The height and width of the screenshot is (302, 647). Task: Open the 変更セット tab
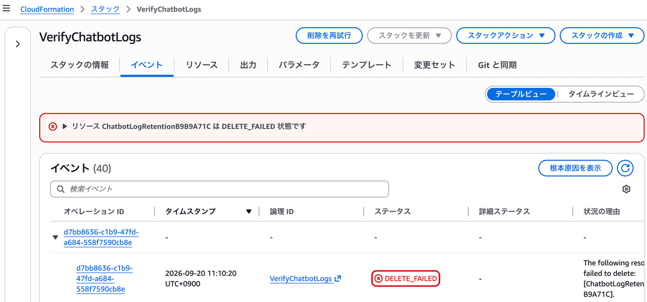(435, 65)
